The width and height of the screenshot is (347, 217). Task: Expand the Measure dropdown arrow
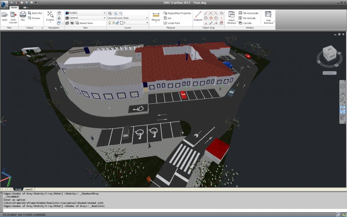(156, 23)
